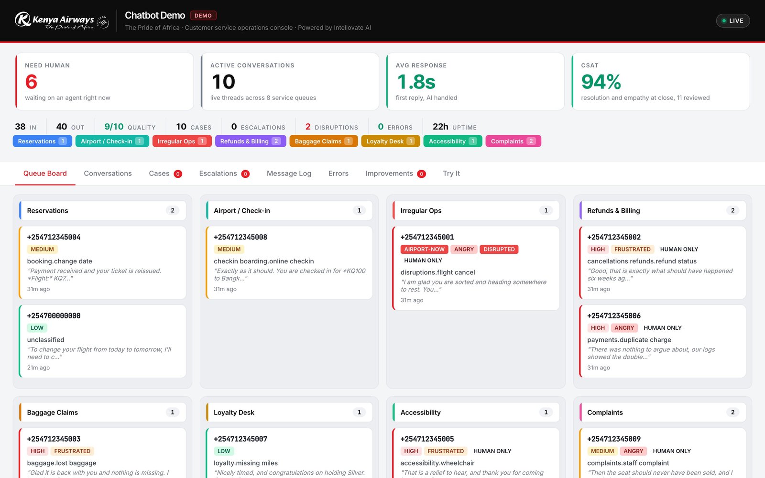Select the Try It tab

tap(451, 174)
